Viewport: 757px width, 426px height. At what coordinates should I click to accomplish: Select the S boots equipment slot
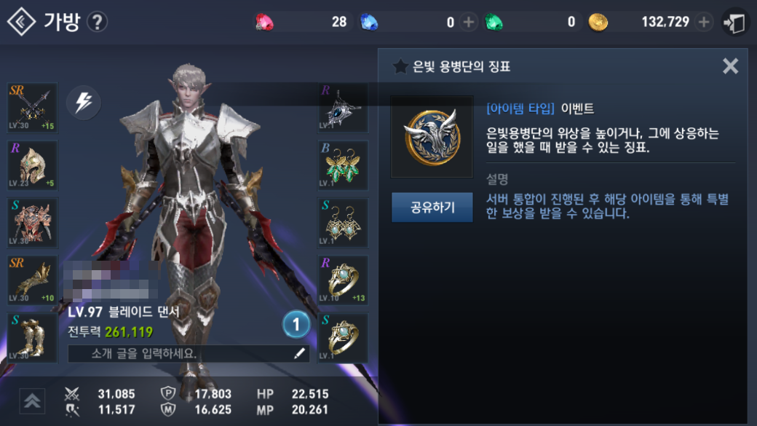pos(32,338)
